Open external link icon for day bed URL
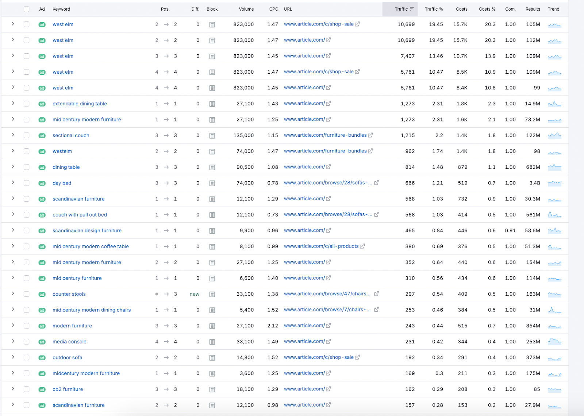 (x=377, y=183)
